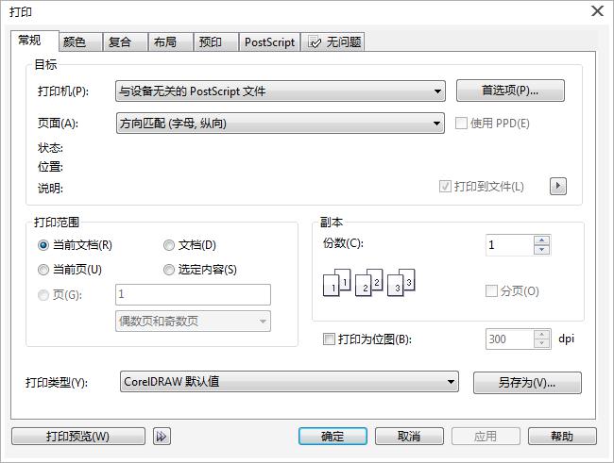Image resolution: width=614 pixels, height=463 pixels.
Task: Select the 选定内容 radio button
Action: 169,270
